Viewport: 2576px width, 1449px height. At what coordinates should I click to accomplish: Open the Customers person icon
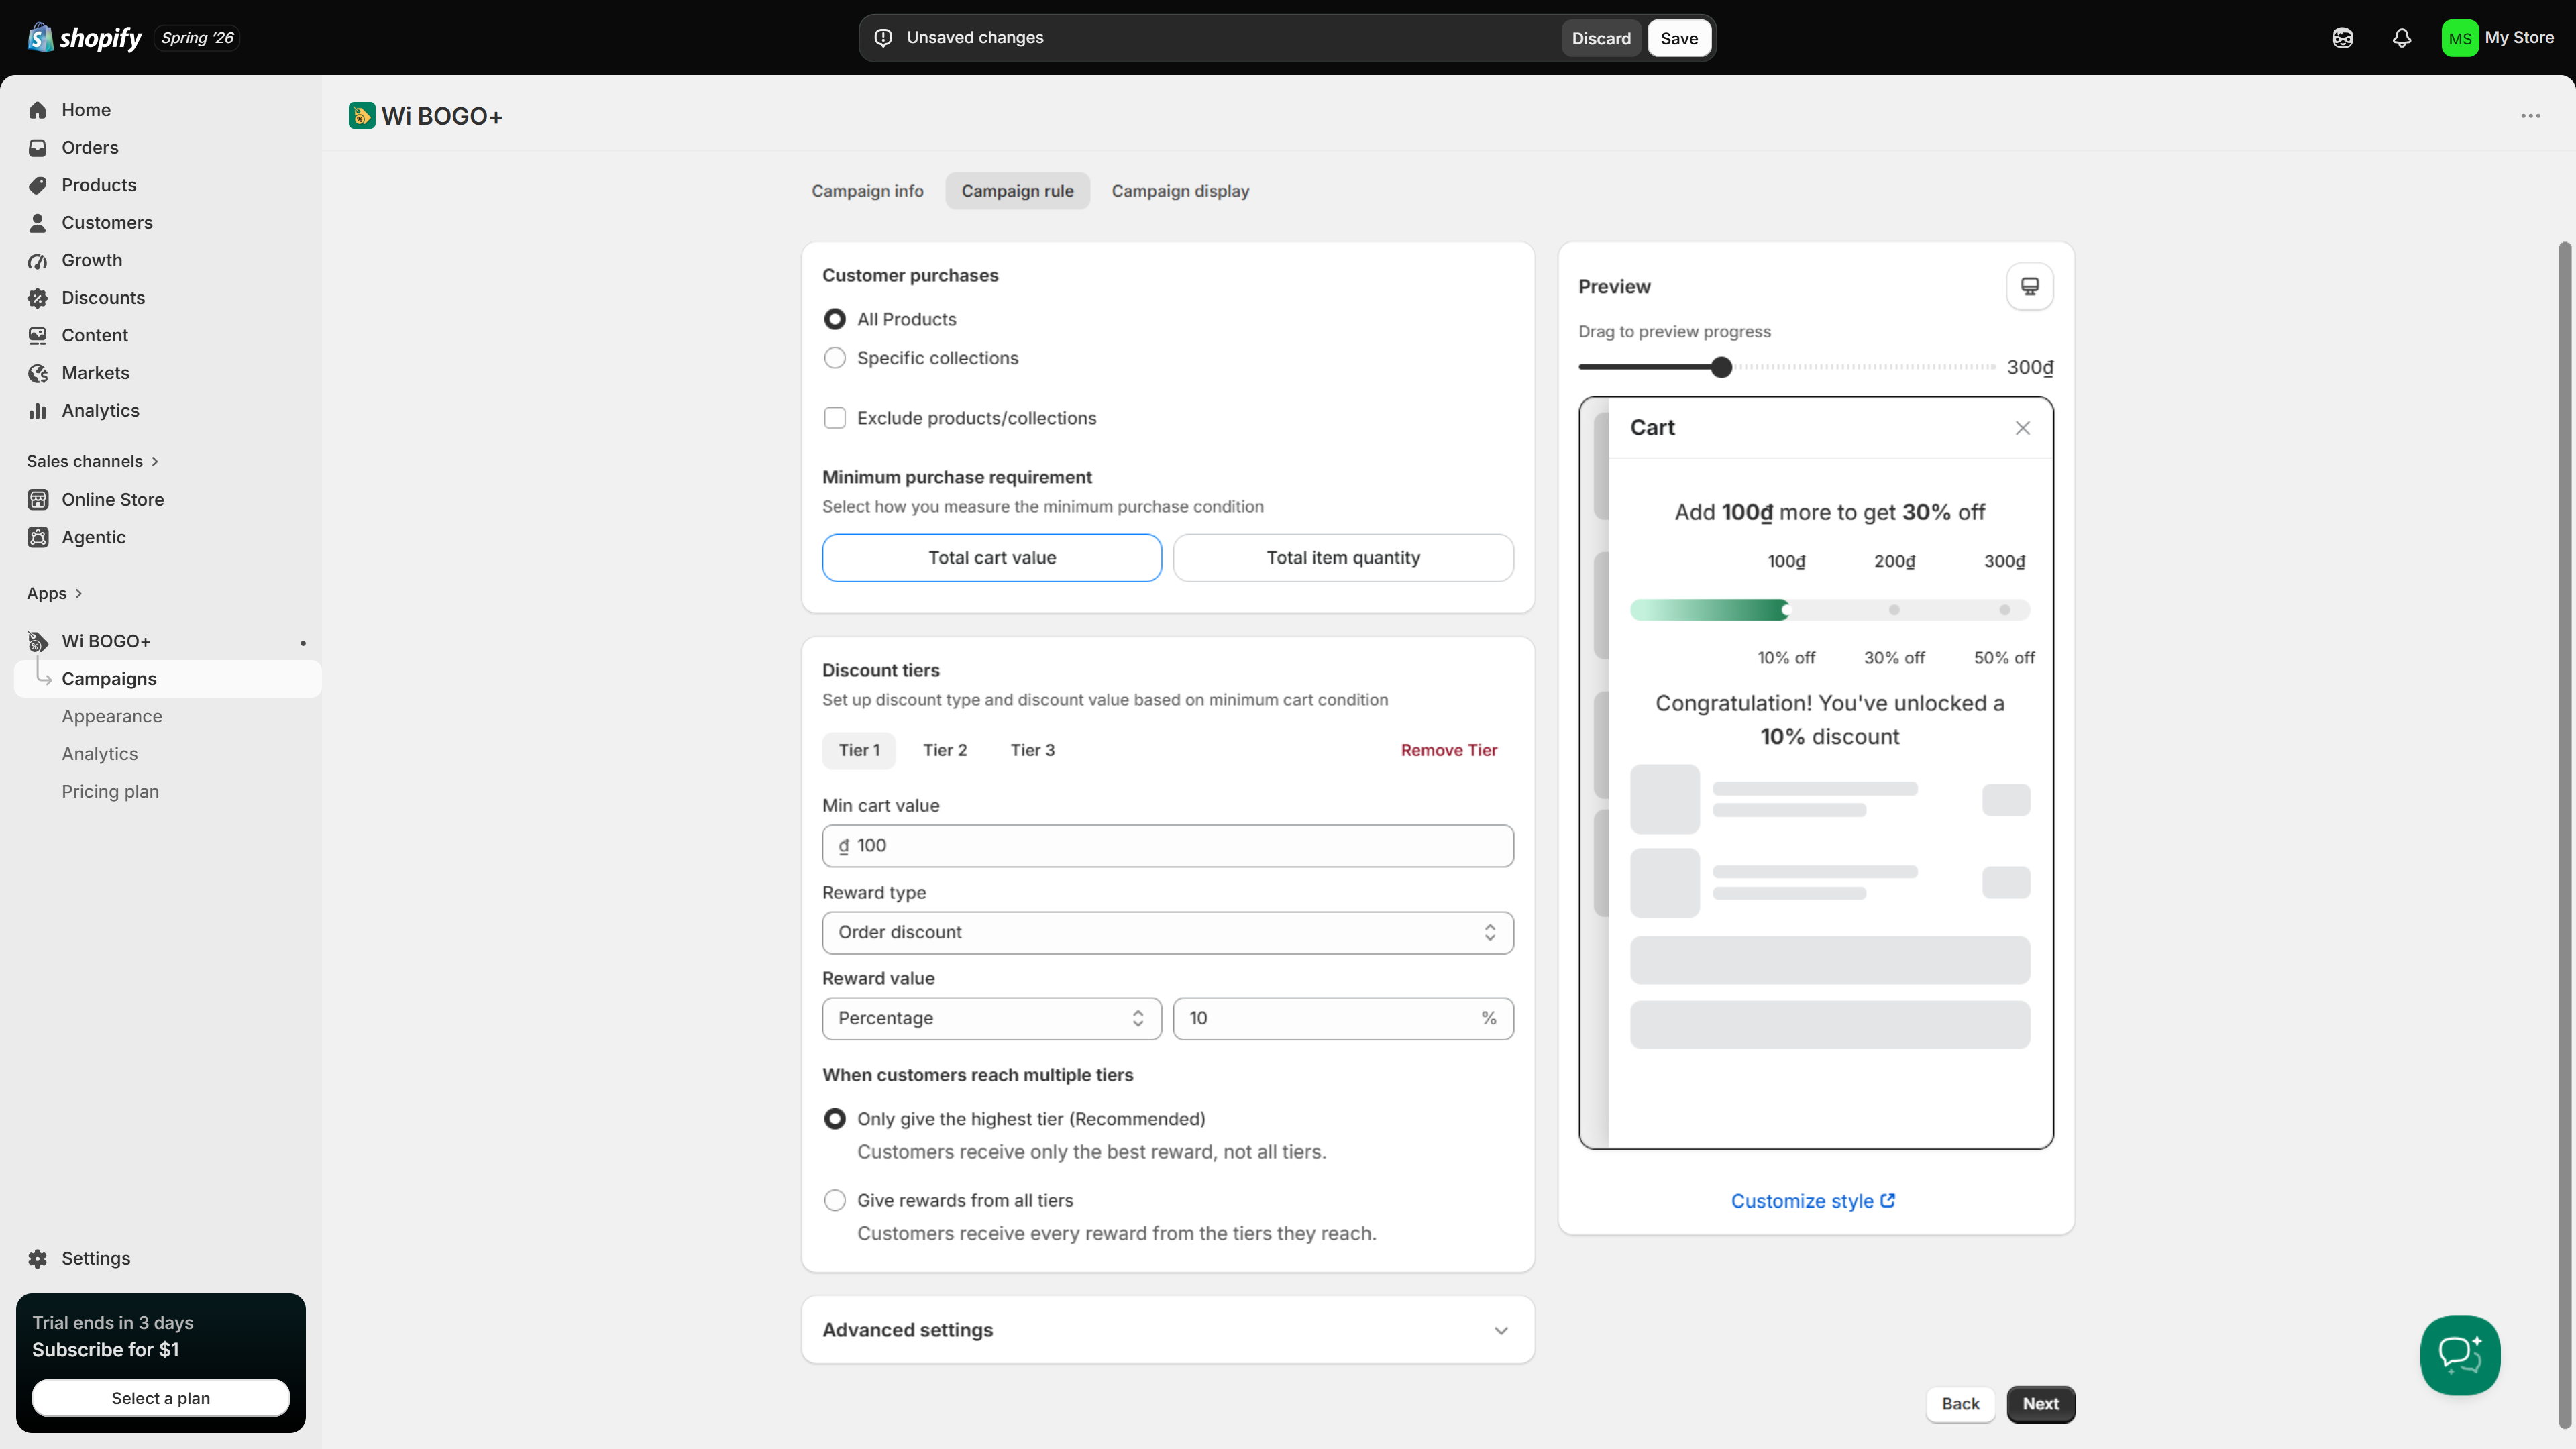[x=38, y=223]
